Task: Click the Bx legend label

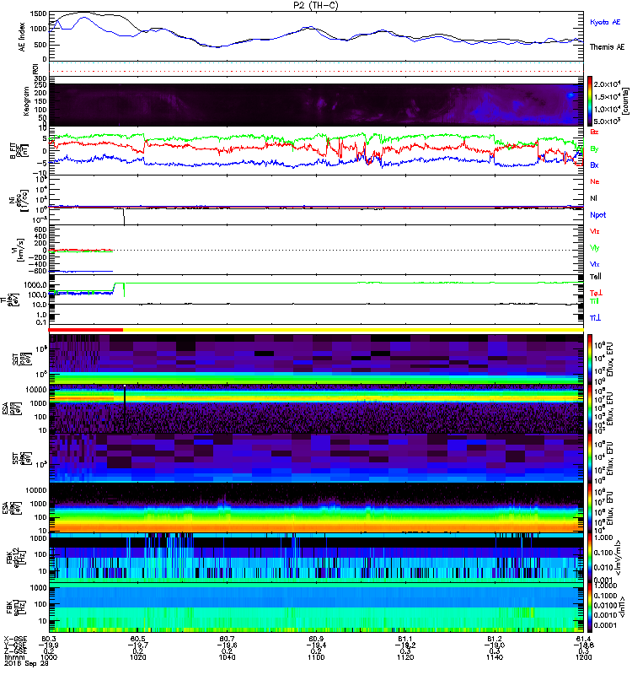Action: [x=594, y=165]
